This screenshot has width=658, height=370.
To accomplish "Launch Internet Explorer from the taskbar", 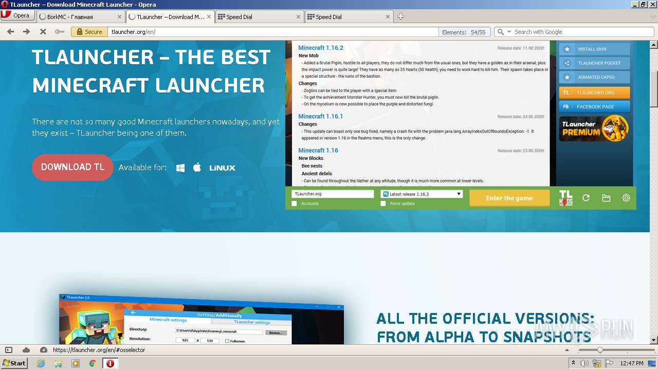I will point(41,363).
